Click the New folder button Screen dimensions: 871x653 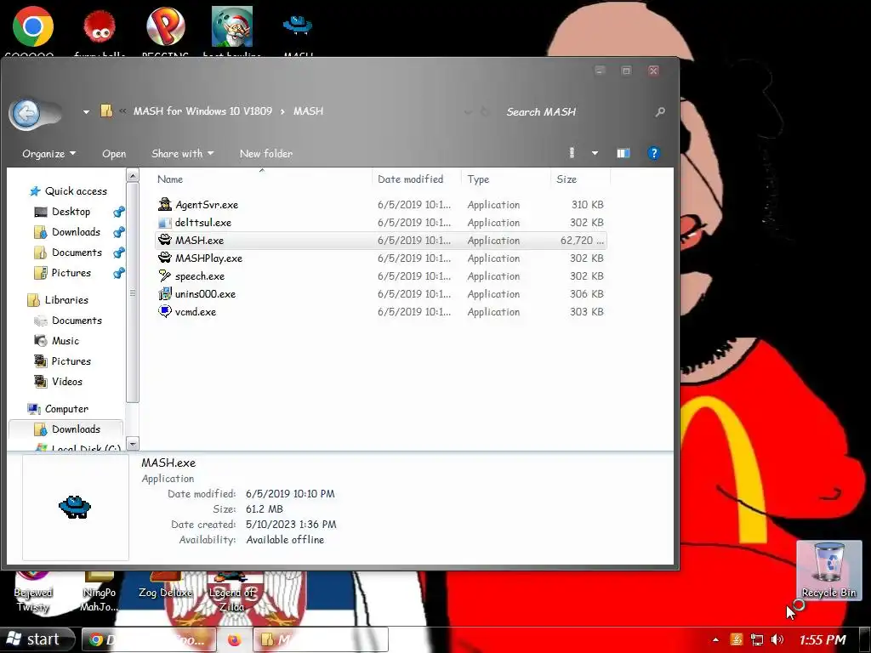click(266, 154)
